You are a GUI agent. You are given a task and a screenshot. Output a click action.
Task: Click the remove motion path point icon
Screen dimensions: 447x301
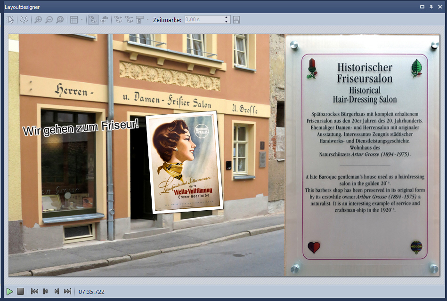129,20
